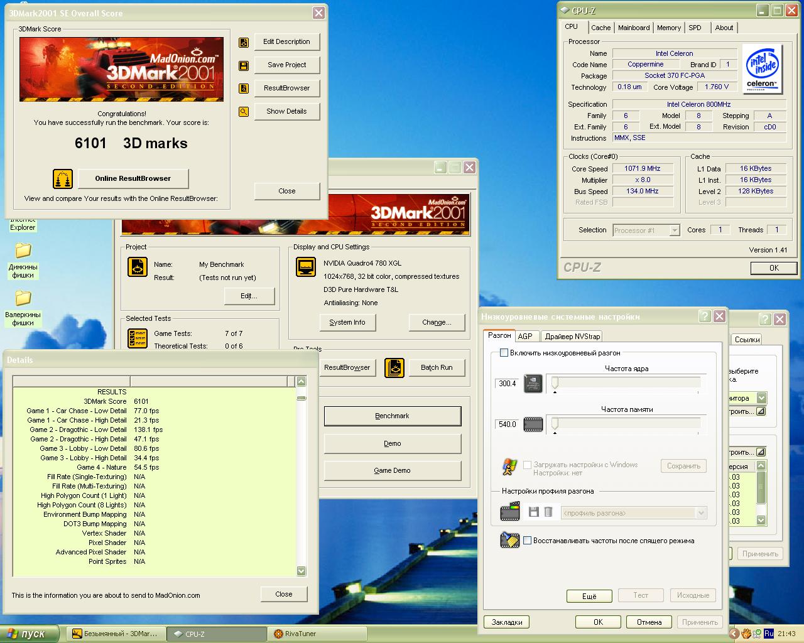This screenshot has height=643, width=804.
Task: Switch to the Mainboard tab in CPU-Z
Action: (634, 28)
